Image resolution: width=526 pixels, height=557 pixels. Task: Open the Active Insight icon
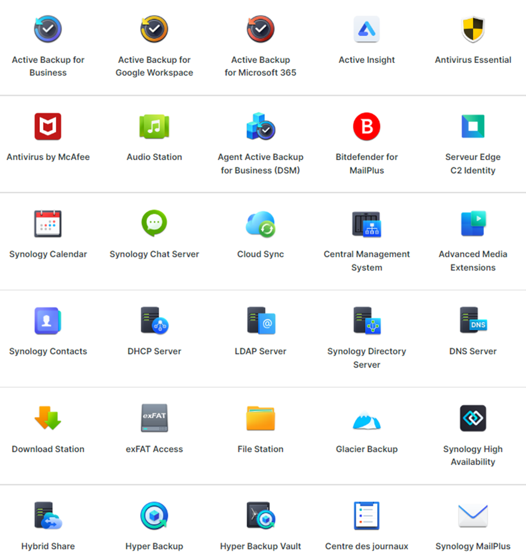tap(367, 29)
